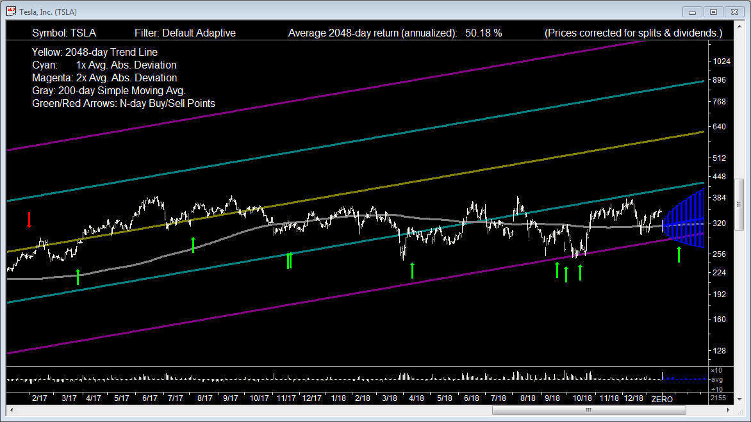
Task: Click "Yellow: 2048-day Trend Line" legend entry
Action: point(95,52)
